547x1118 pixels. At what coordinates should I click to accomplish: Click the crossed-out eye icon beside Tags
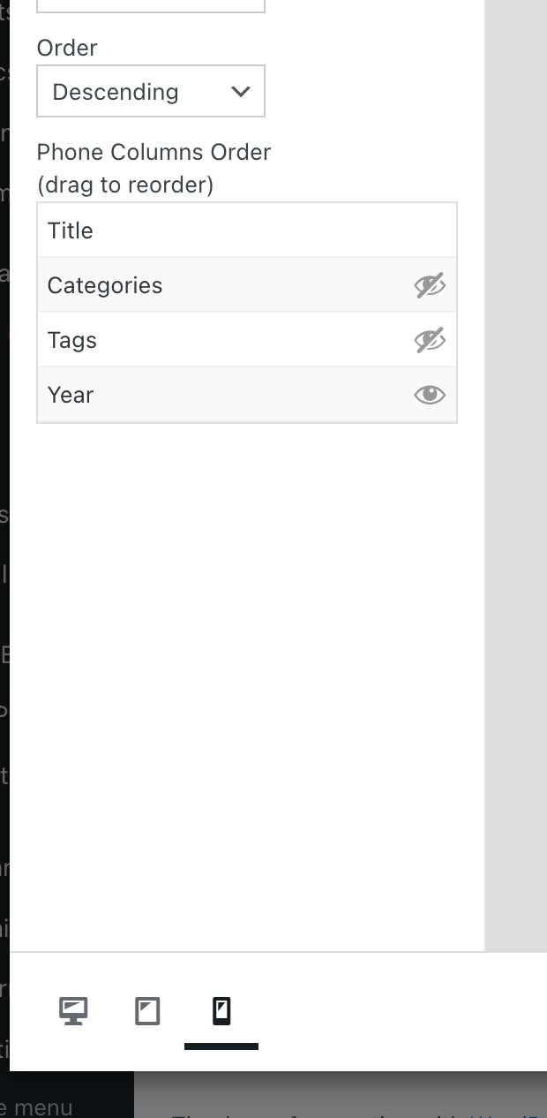430,339
